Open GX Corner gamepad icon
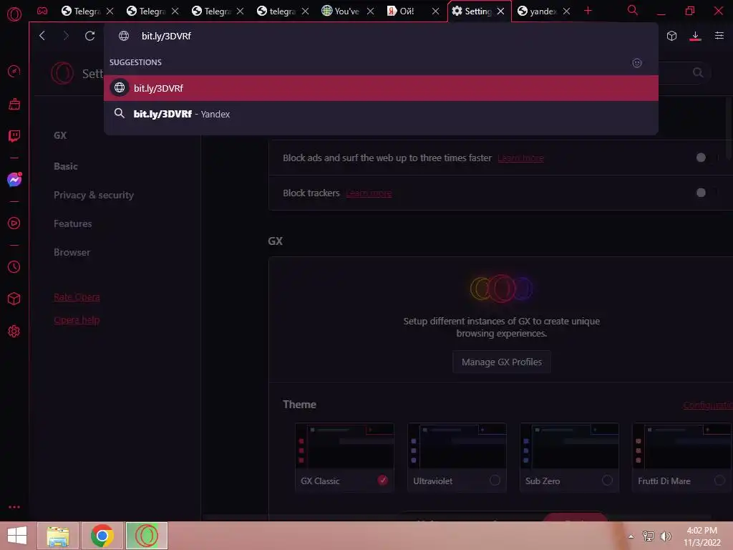The image size is (733, 550). pos(42,11)
